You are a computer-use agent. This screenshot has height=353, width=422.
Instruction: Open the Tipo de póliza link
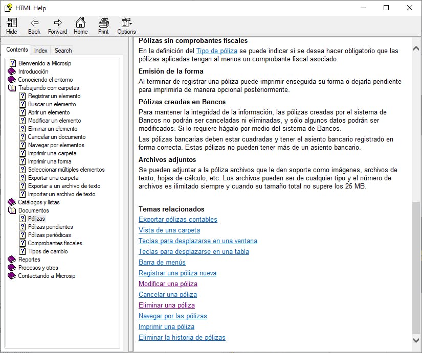pos(217,51)
